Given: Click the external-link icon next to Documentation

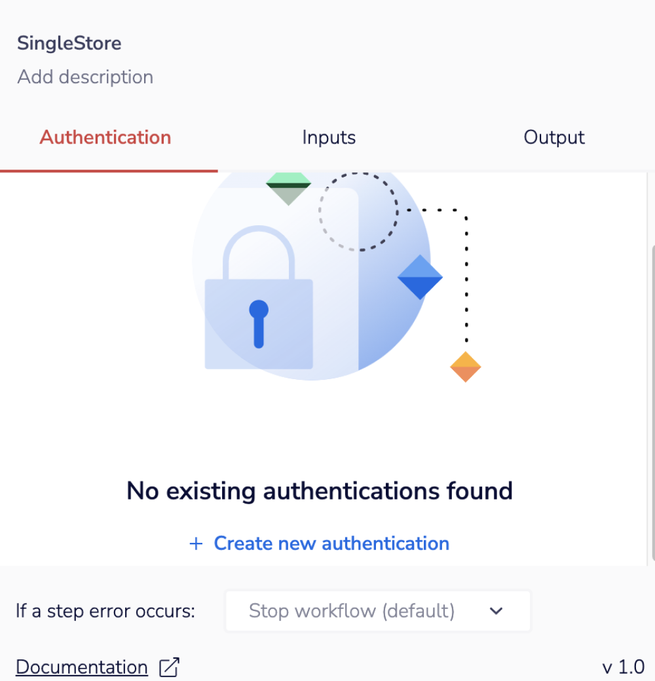Looking at the screenshot, I should click(169, 667).
